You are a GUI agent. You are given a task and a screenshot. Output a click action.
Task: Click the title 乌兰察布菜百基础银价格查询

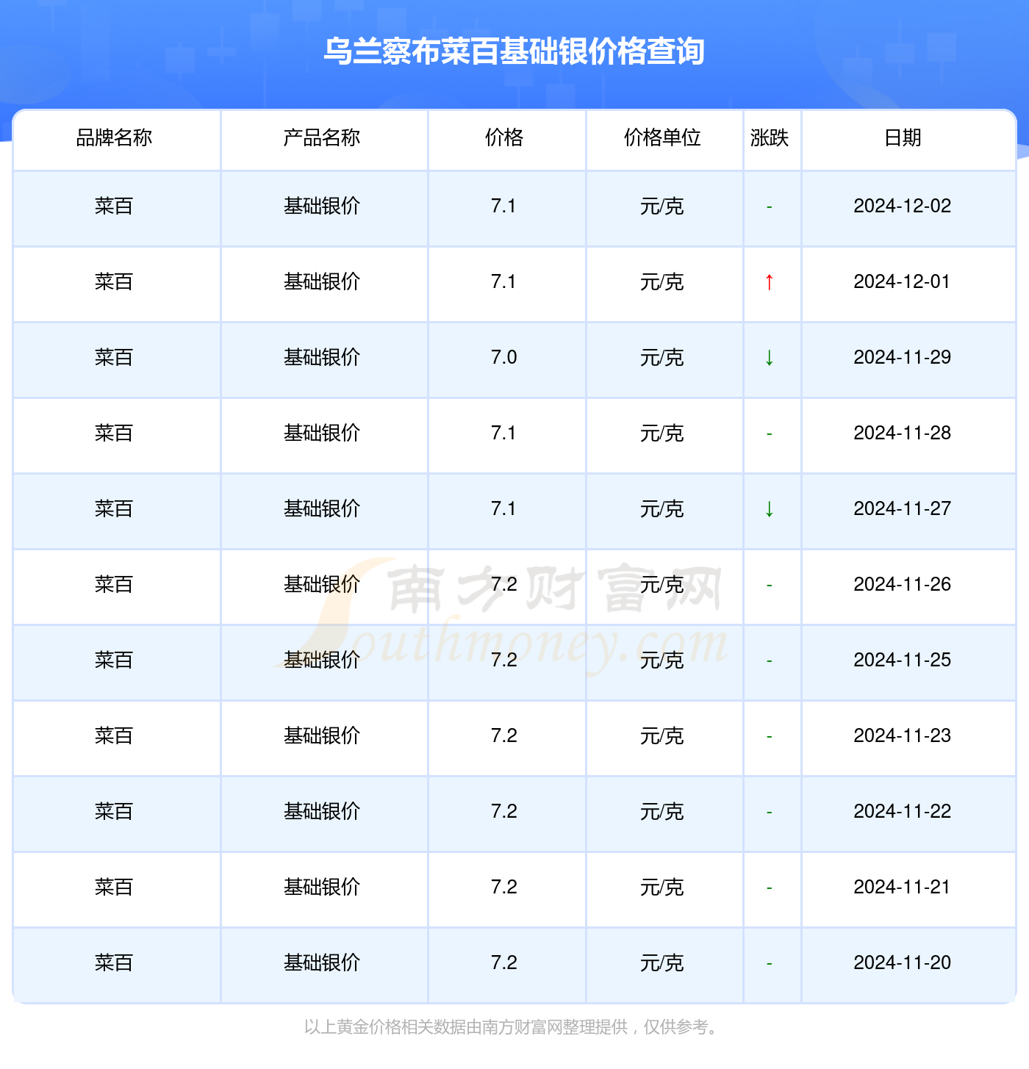click(x=514, y=51)
